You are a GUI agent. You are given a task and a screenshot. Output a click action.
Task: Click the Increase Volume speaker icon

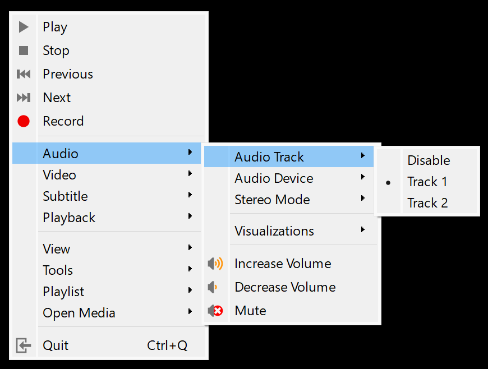[215, 264]
